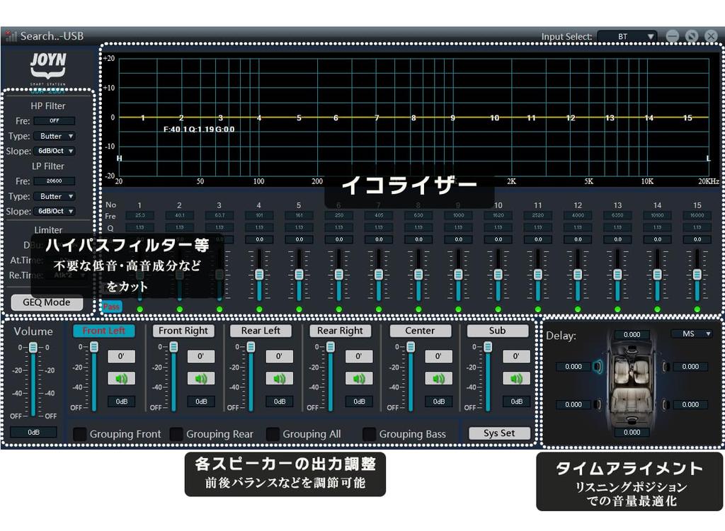Click Center channel phase 0° button
Viewport: 725px width, 531px height.
point(438,356)
